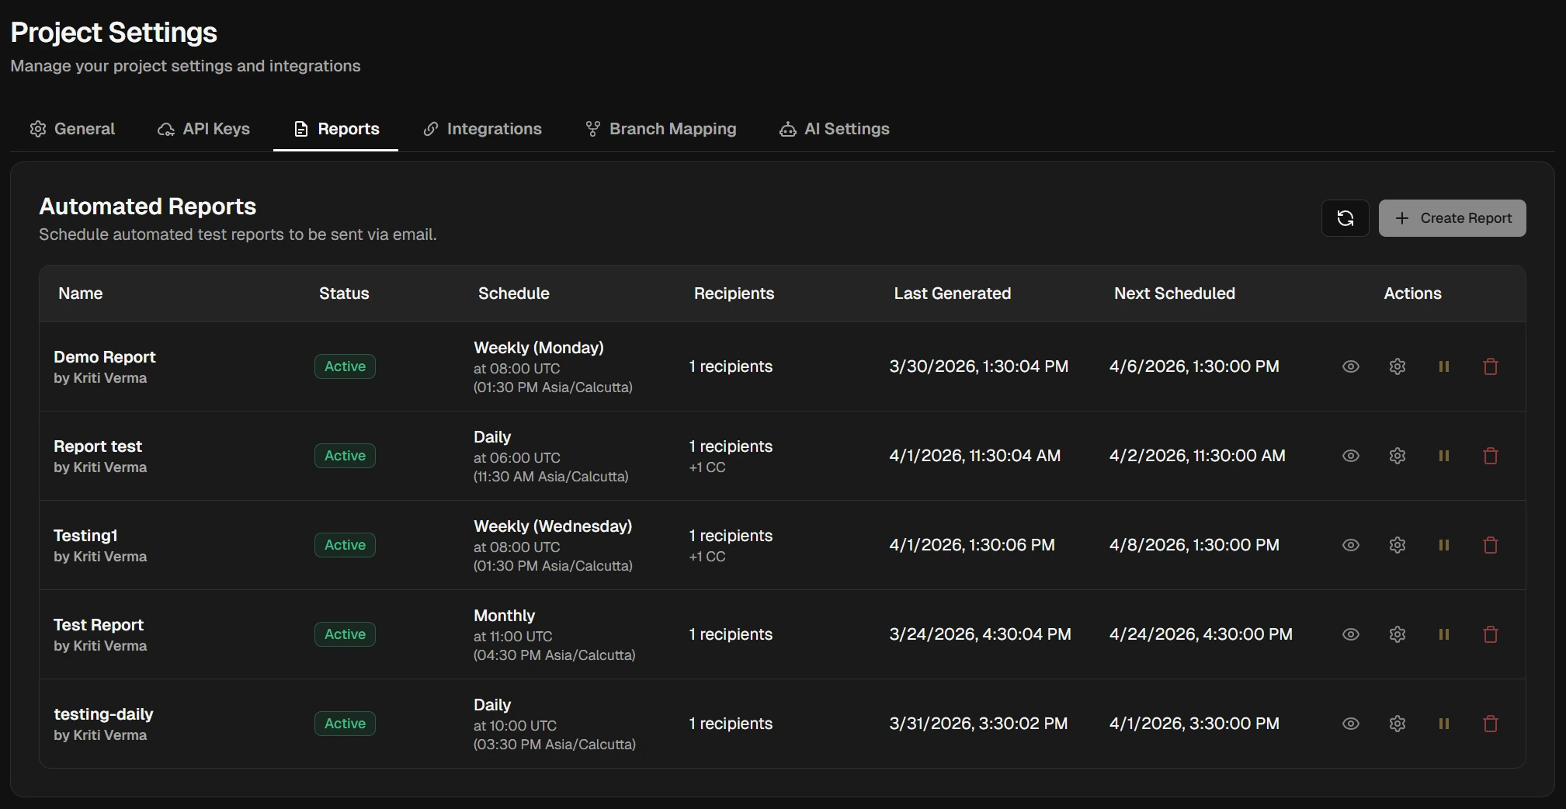
Task: Delete the testing-daily report
Action: coord(1489,723)
